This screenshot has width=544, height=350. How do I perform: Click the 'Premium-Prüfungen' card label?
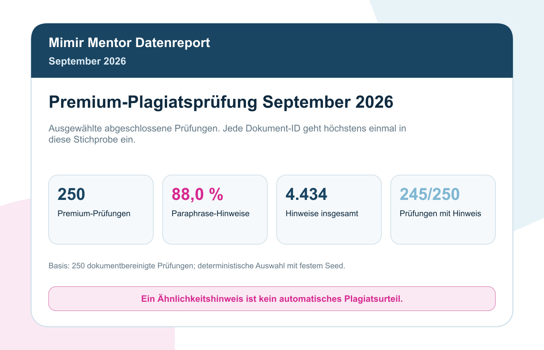click(94, 213)
